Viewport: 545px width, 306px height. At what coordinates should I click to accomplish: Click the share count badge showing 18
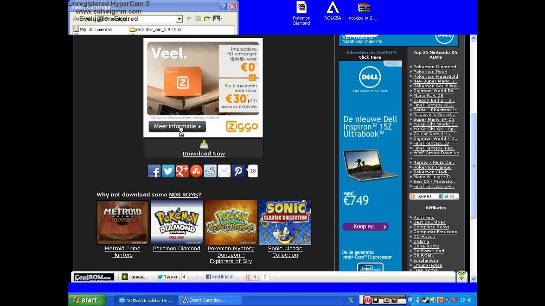[253, 171]
